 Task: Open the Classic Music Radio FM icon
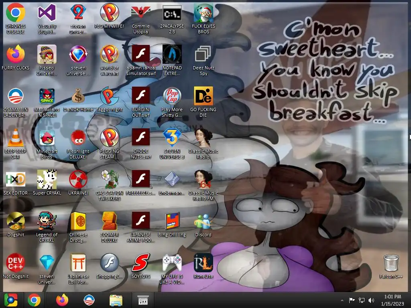(203, 179)
